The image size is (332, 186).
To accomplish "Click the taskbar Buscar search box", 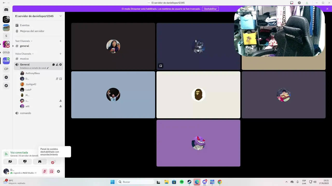I will (135, 182).
